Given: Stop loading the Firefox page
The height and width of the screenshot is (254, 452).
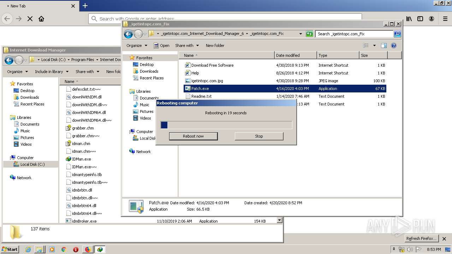Looking at the screenshot, I should (30, 19).
